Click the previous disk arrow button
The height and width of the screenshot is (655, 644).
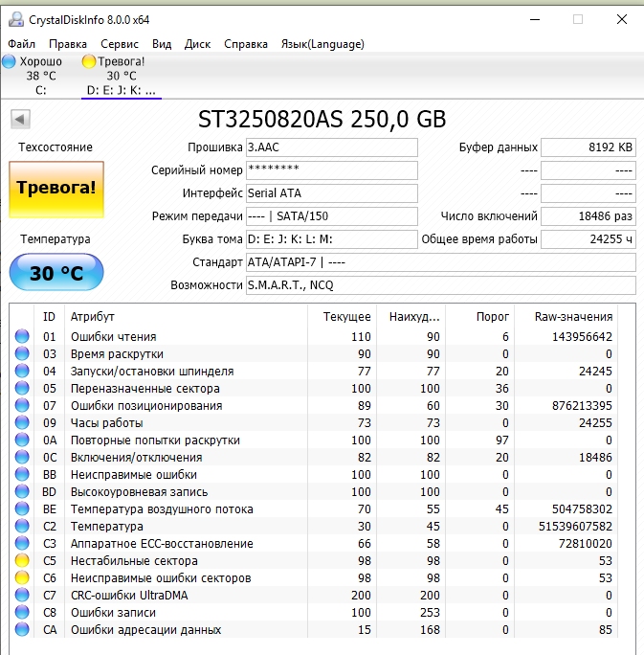(20, 119)
